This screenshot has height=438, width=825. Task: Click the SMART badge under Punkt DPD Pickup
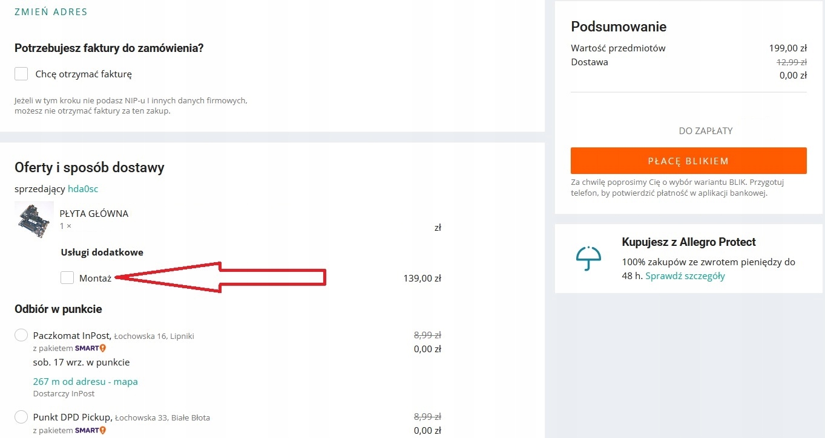click(x=90, y=431)
